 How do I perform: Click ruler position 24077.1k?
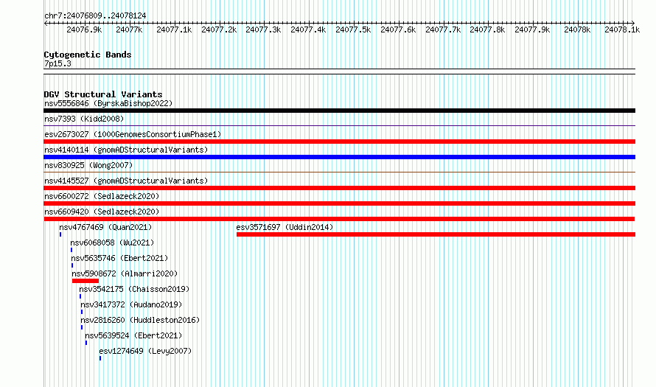[x=174, y=29]
